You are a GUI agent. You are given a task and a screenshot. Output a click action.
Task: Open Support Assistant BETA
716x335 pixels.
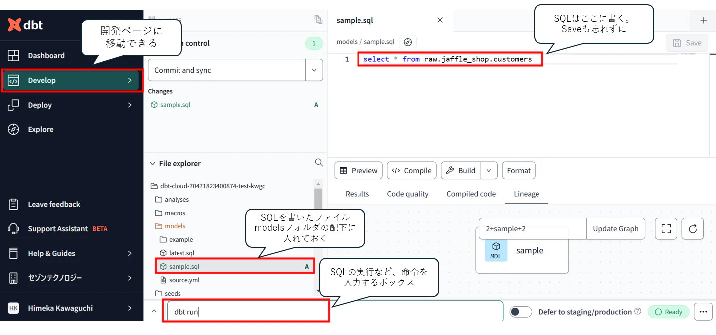pyautogui.click(x=68, y=229)
